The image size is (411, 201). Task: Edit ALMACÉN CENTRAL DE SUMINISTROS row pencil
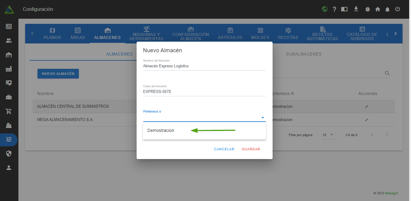click(x=367, y=107)
